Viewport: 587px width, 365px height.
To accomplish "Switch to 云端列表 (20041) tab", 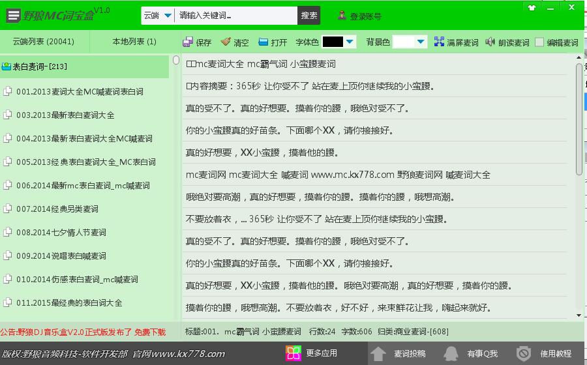I will [44, 42].
